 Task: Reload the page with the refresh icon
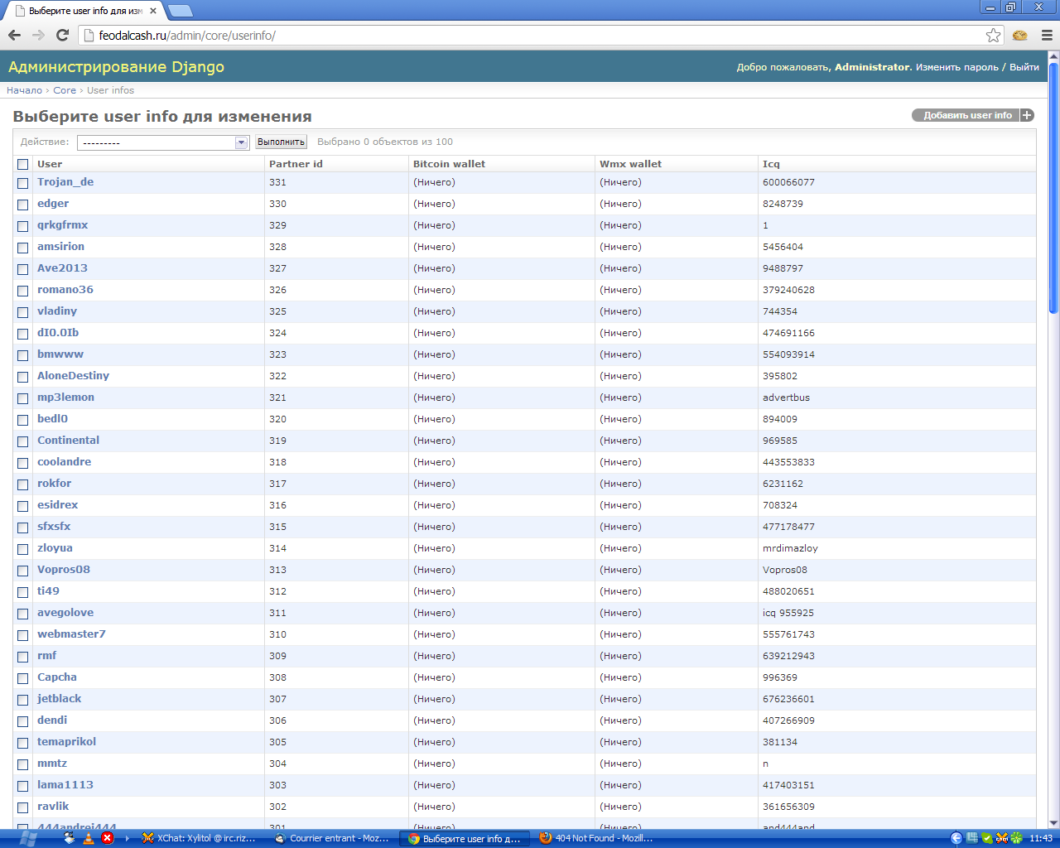pyautogui.click(x=62, y=35)
